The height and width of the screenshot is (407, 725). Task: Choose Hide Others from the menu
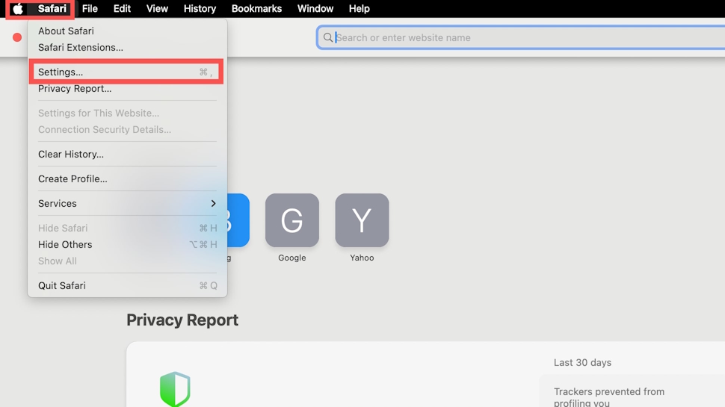(127, 244)
